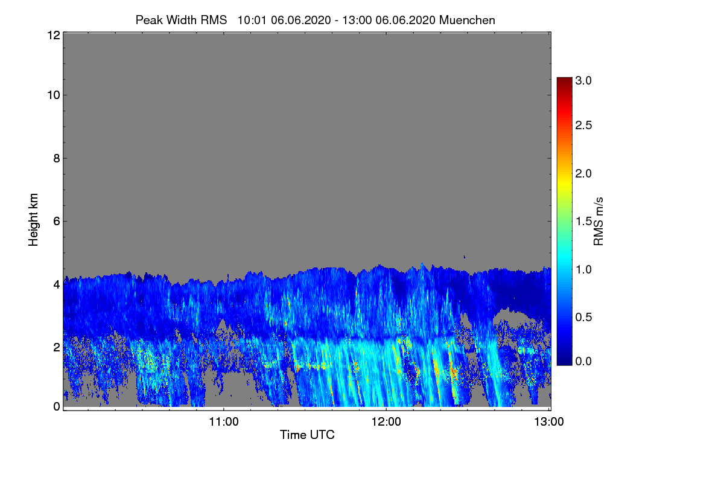The image size is (724, 483).
Task: Click the start date '10:01 06.06.2020' in title
Action: [284, 20]
